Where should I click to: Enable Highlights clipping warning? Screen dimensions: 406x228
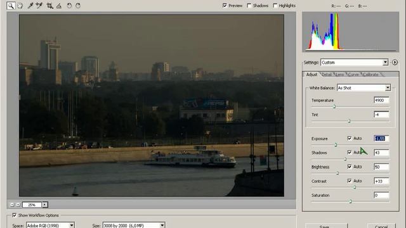275,6
